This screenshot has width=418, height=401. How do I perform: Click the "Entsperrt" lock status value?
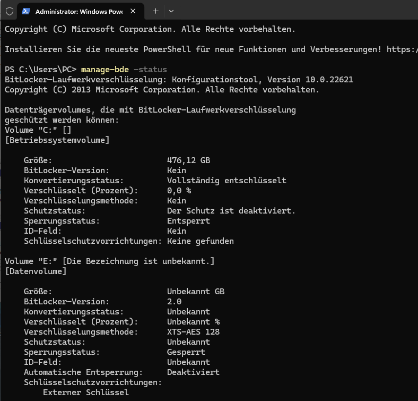[x=188, y=221]
